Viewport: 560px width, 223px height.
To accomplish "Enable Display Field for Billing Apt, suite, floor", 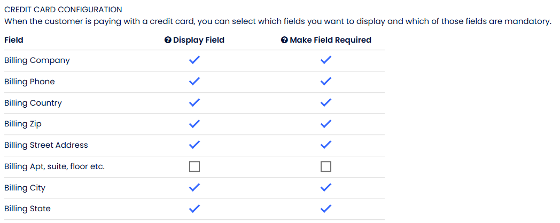I will 195,167.
